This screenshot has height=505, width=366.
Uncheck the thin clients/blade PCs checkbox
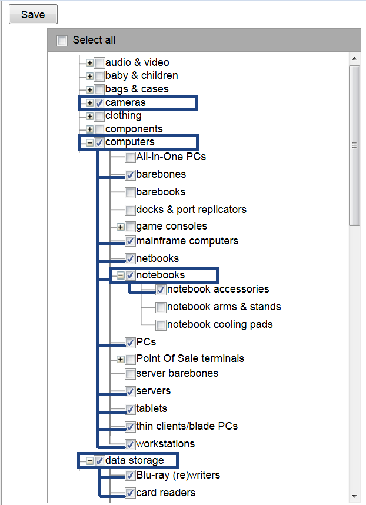pos(129,426)
